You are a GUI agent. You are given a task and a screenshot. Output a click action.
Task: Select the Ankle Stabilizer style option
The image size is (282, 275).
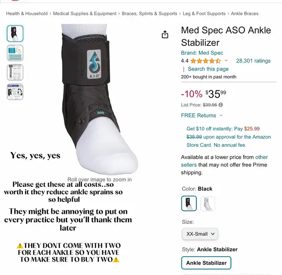[x=206, y=263]
